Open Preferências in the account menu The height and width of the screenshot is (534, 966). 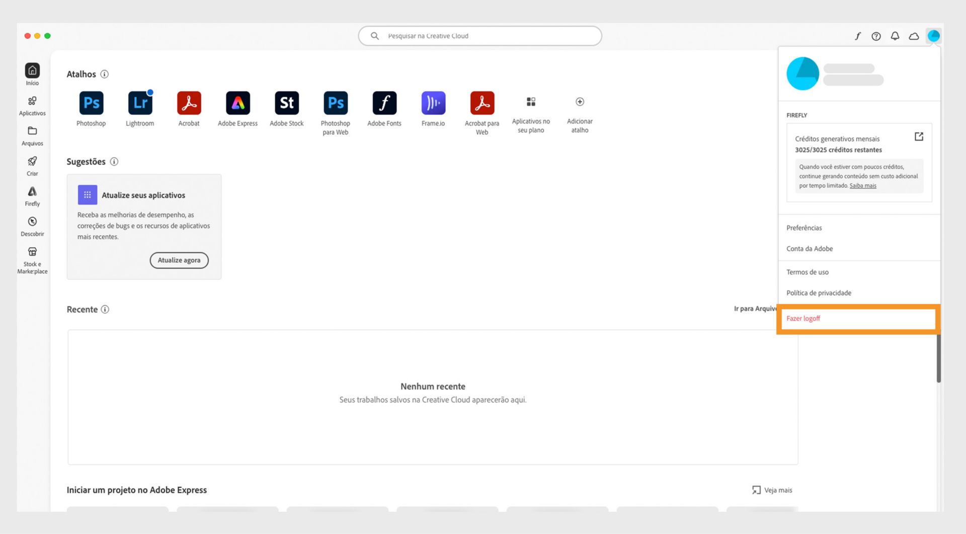point(804,227)
